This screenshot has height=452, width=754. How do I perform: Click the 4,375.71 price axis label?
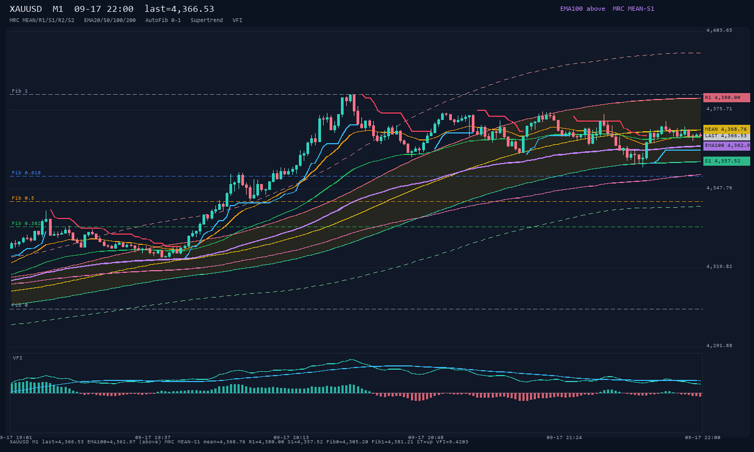(x=720, y=109)
